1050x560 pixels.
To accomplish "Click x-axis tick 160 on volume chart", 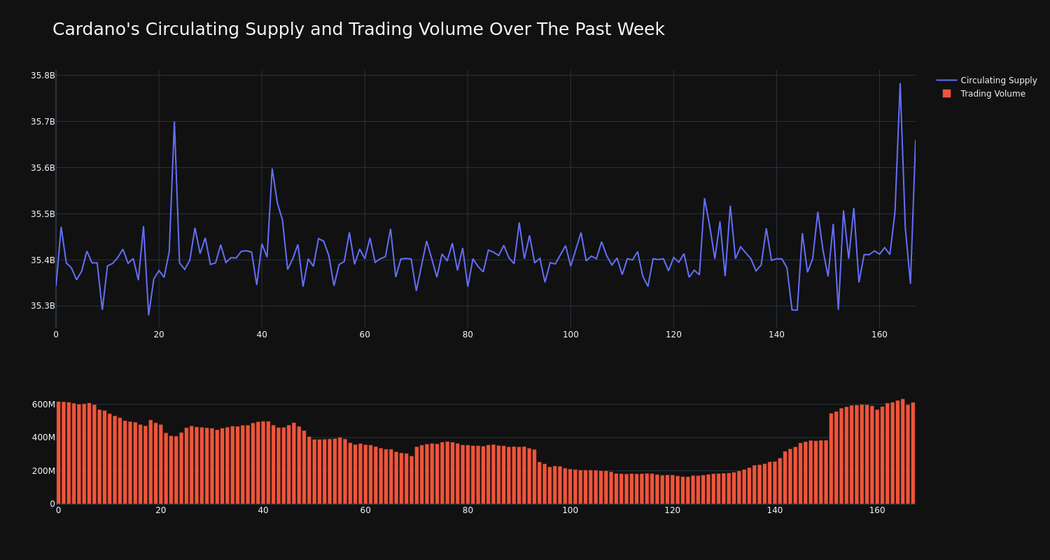I will [877, 510].
